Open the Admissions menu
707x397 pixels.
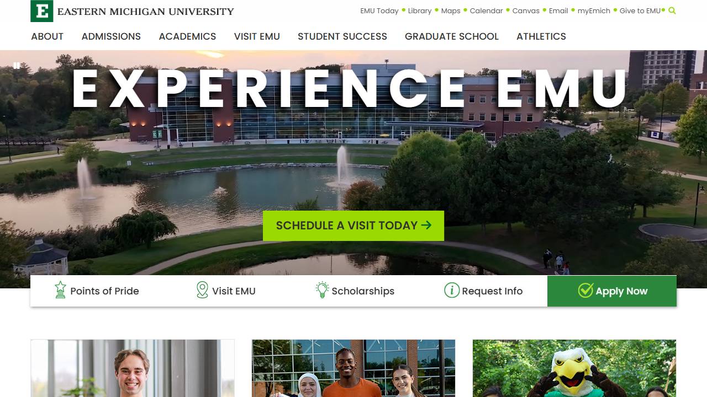click(111, 36)
